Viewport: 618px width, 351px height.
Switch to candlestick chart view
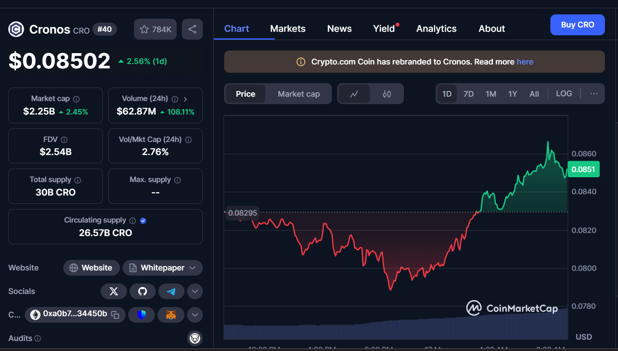(387, 94)
